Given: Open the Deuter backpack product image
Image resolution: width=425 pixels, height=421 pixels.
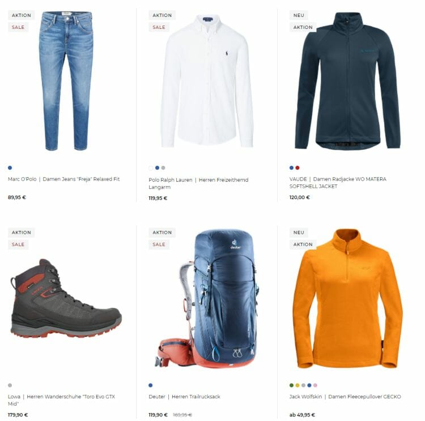Looking at the screenshot, I should coord(207,299).
